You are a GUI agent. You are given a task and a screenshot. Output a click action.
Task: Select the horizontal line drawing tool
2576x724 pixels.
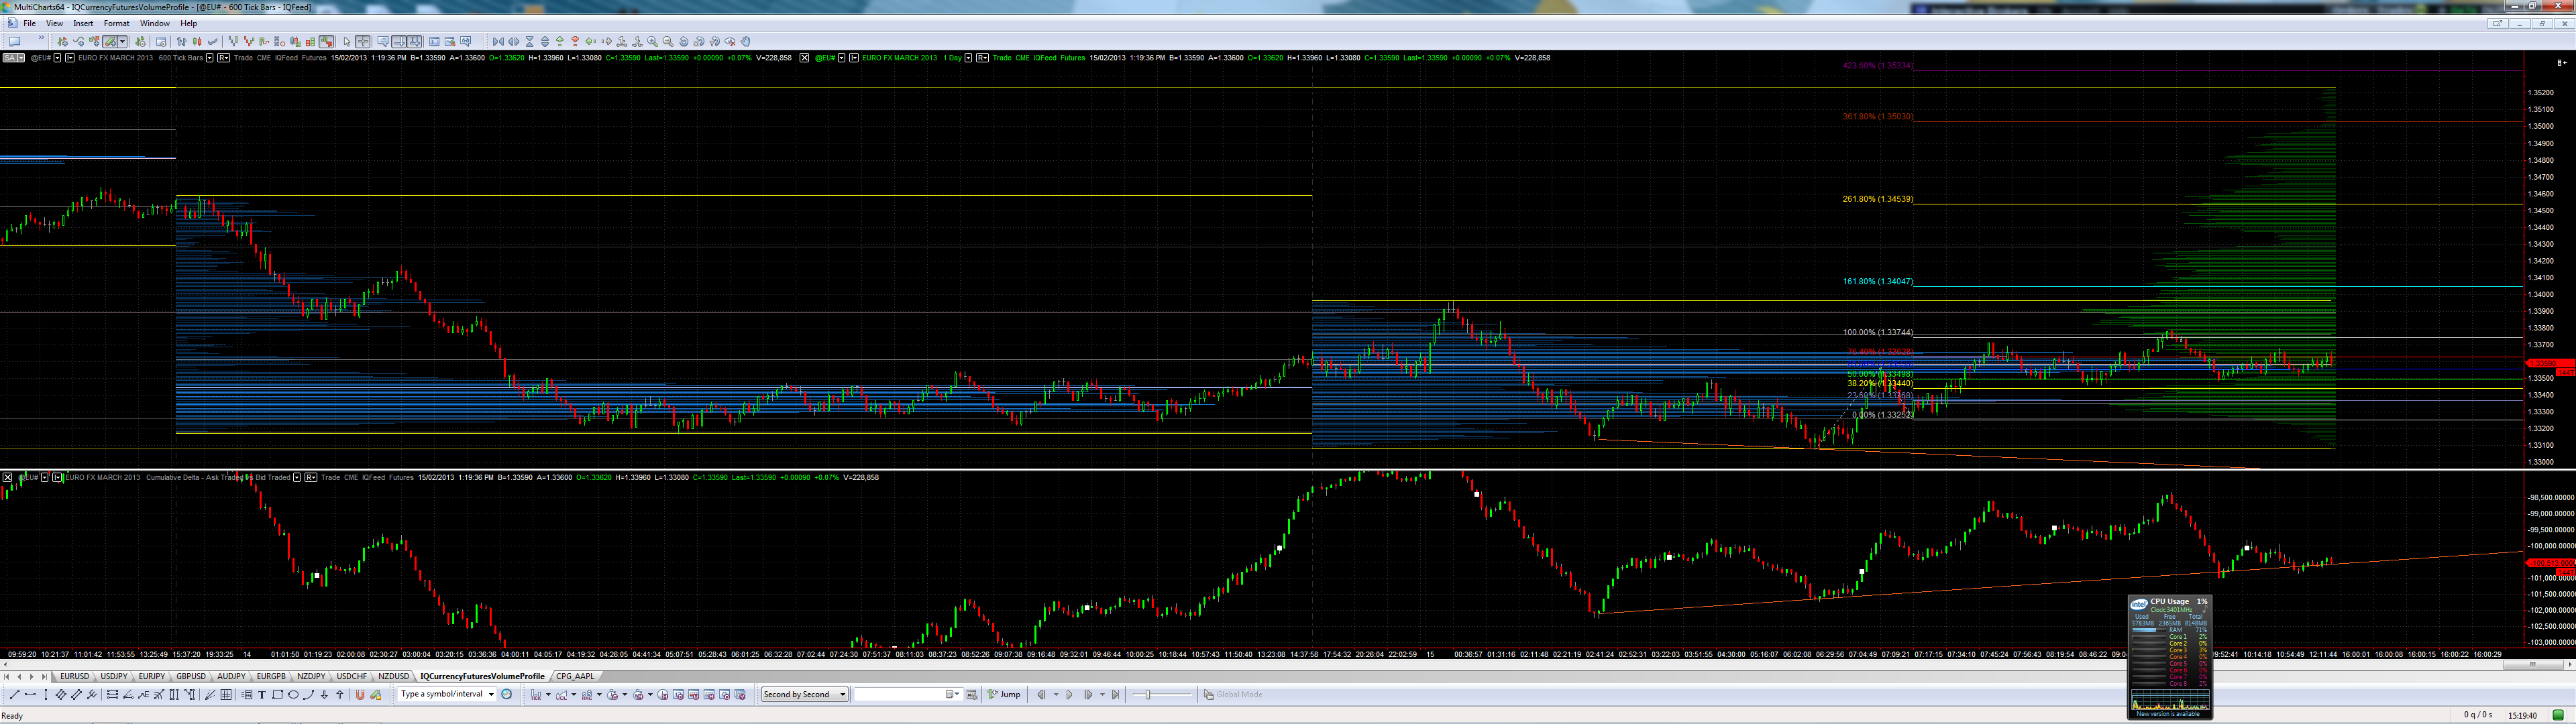click(30, 694)
